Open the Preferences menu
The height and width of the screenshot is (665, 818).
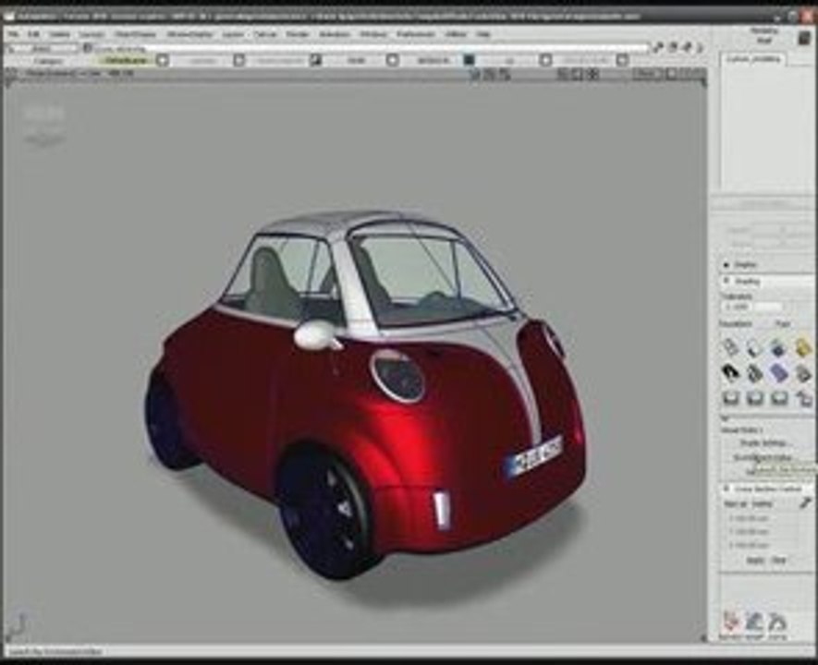416,34
